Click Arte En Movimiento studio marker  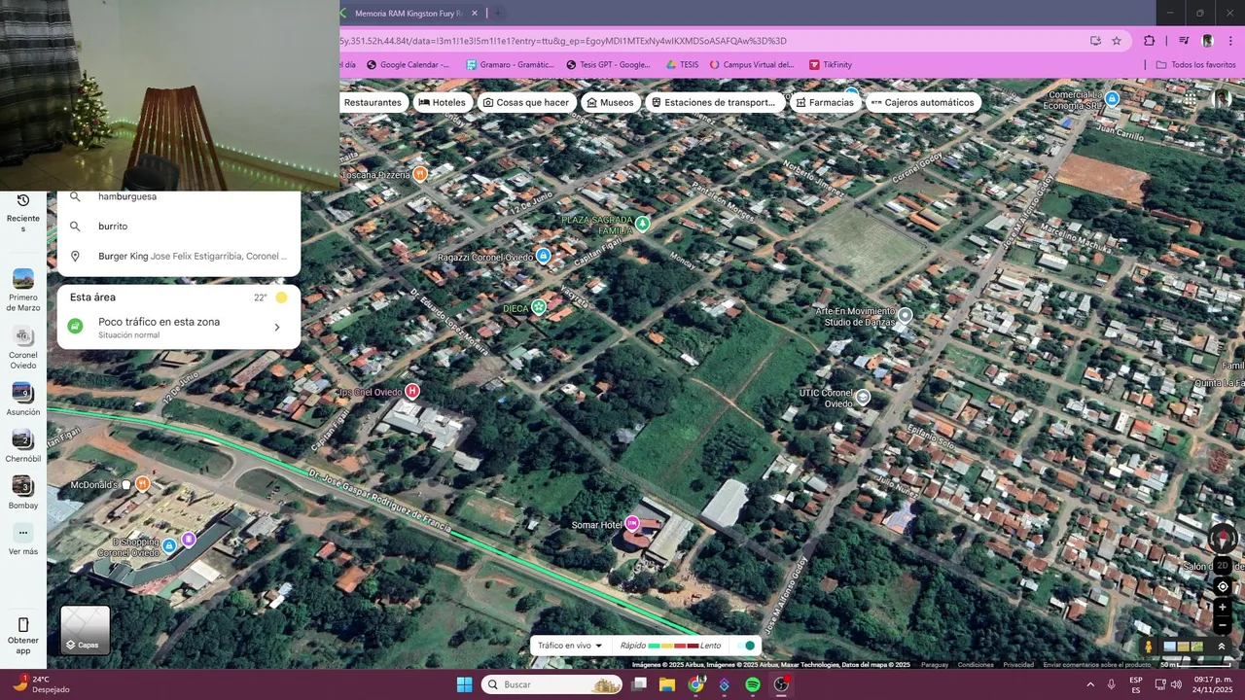tap(906, 315)
